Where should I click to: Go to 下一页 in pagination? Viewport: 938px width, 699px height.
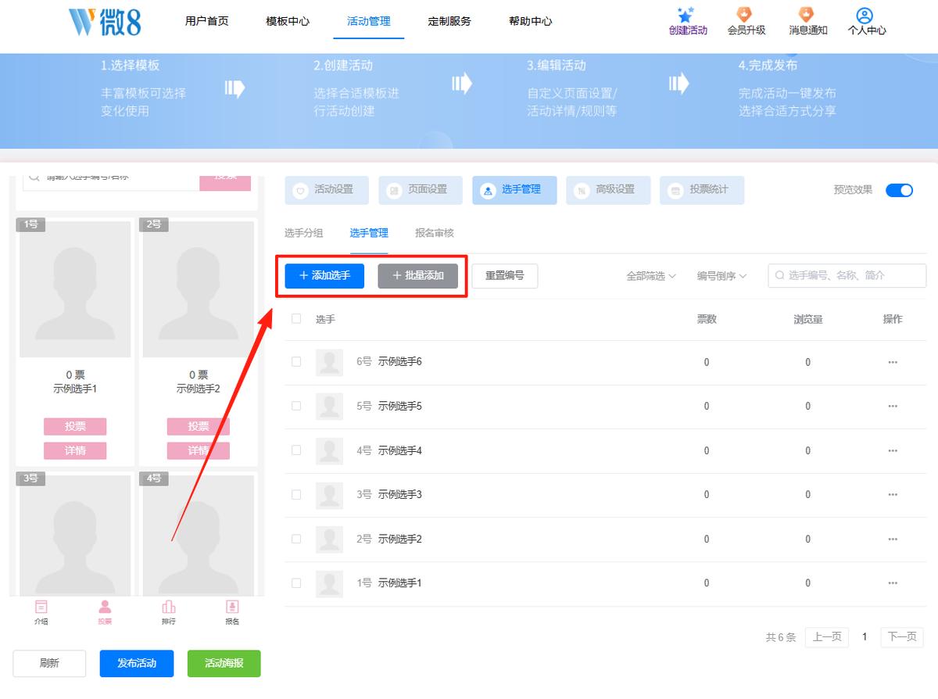click(x=902, y=637)
